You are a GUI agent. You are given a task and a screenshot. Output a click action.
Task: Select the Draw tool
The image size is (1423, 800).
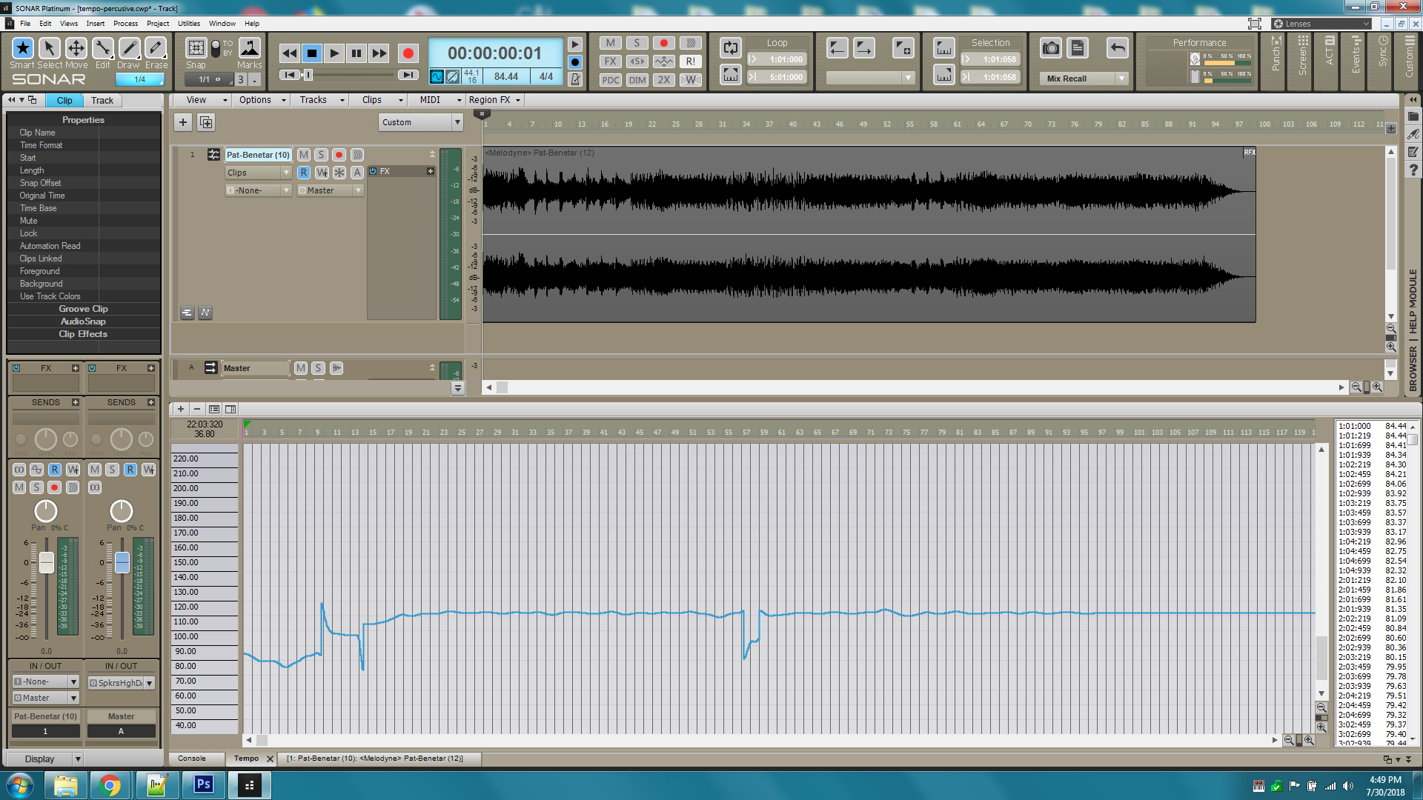tap(129, 49)
